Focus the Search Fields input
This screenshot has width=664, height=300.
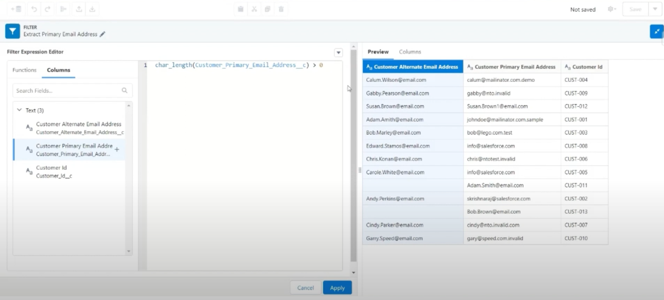tap(73, 90)
